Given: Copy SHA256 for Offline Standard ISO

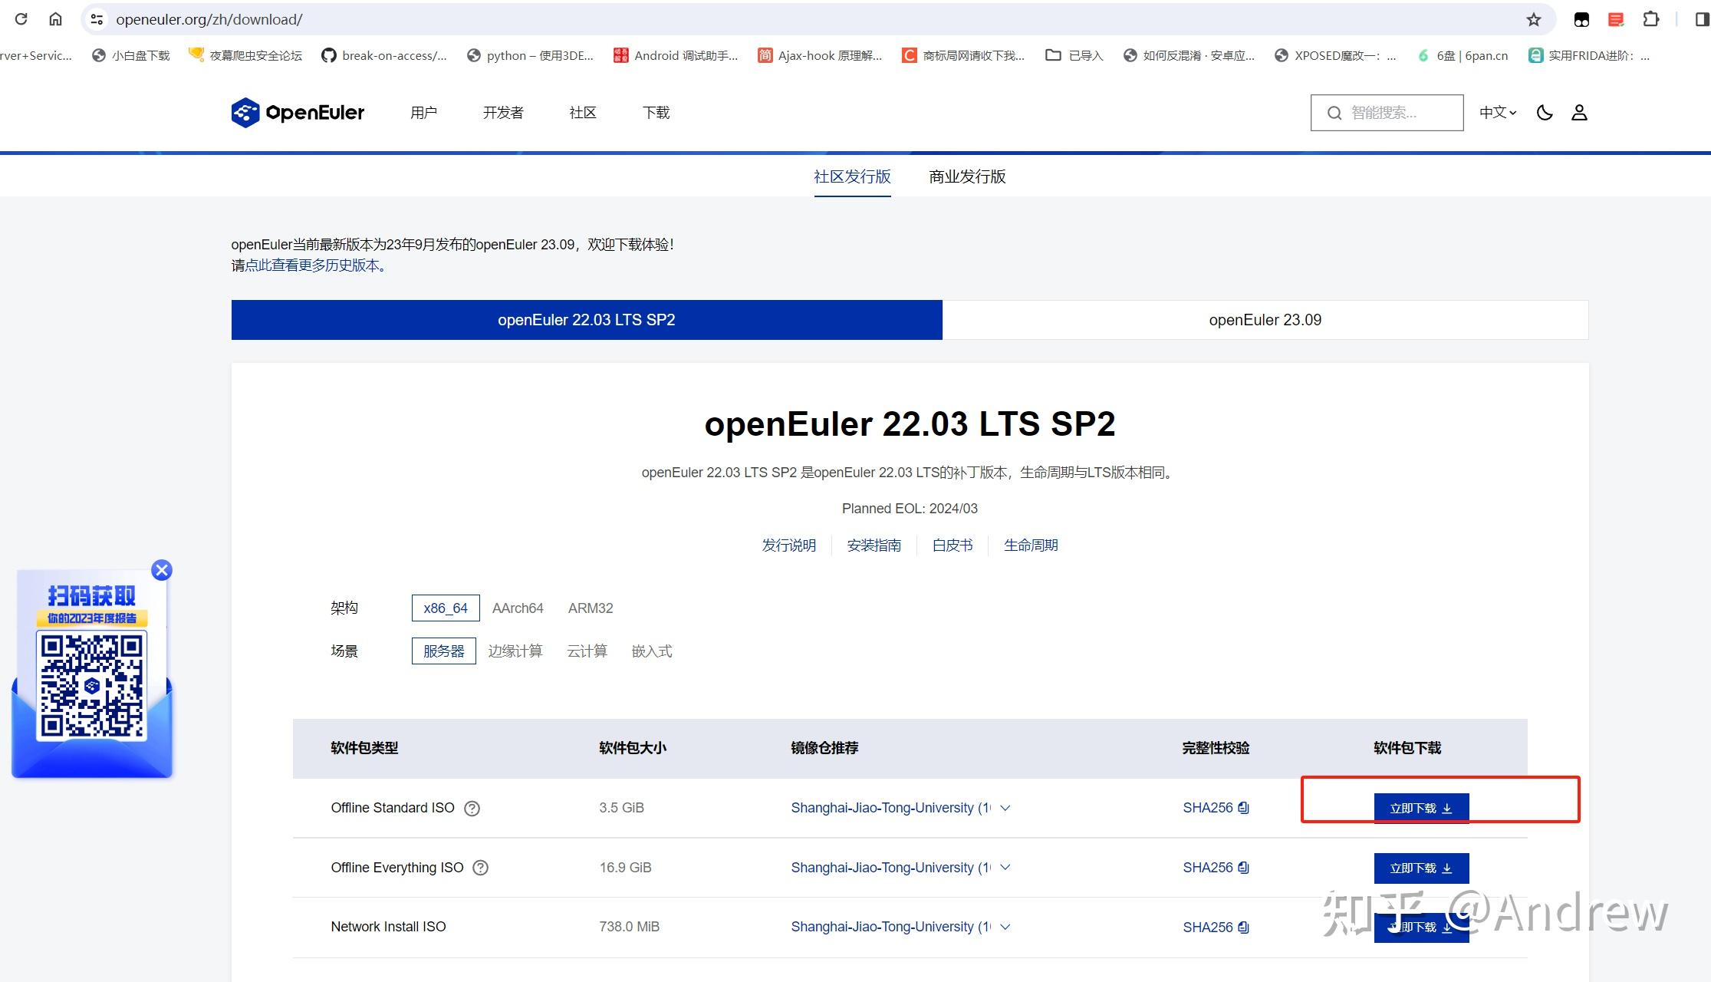Looking at the screenshot, I should 1243,808.
